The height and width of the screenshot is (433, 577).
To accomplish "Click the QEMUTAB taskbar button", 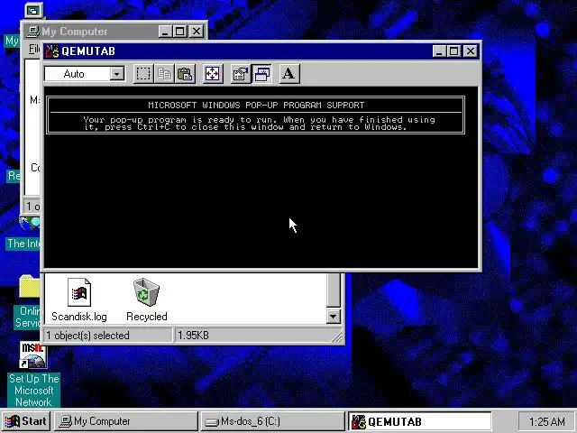I will (419, 421).
